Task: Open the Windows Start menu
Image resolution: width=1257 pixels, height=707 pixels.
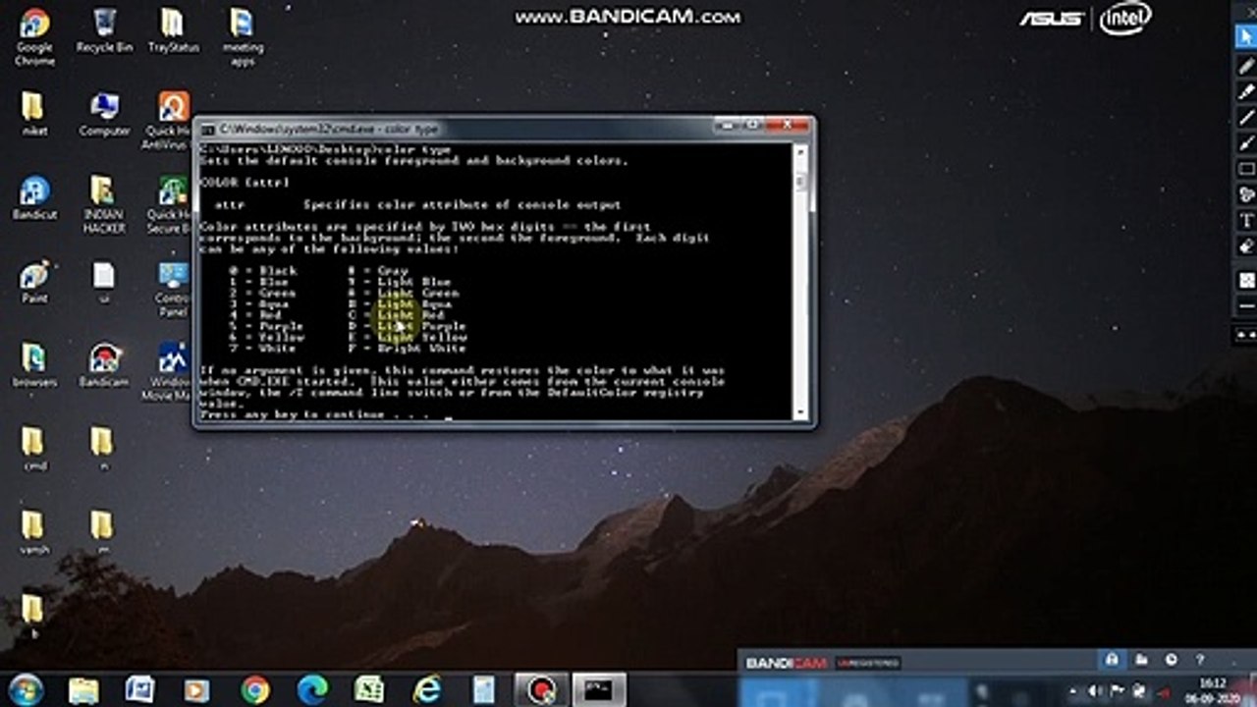Action: pos(26,689)
